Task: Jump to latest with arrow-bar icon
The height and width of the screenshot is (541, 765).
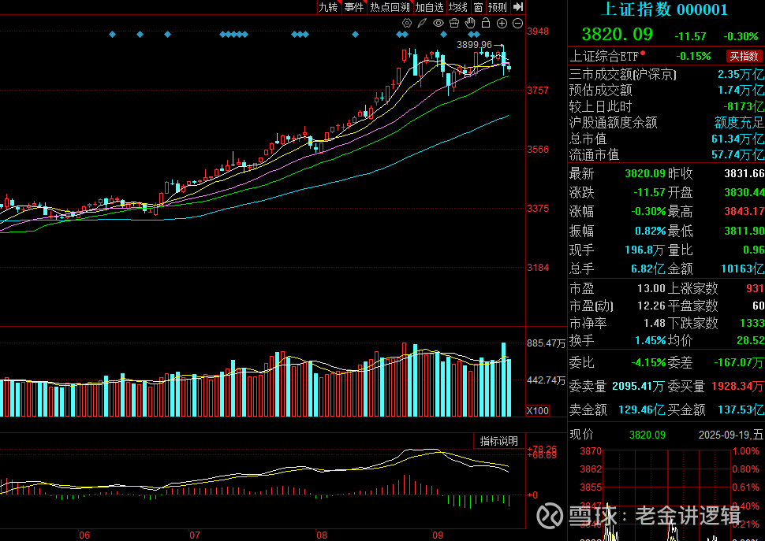Action: click(518, 7)
